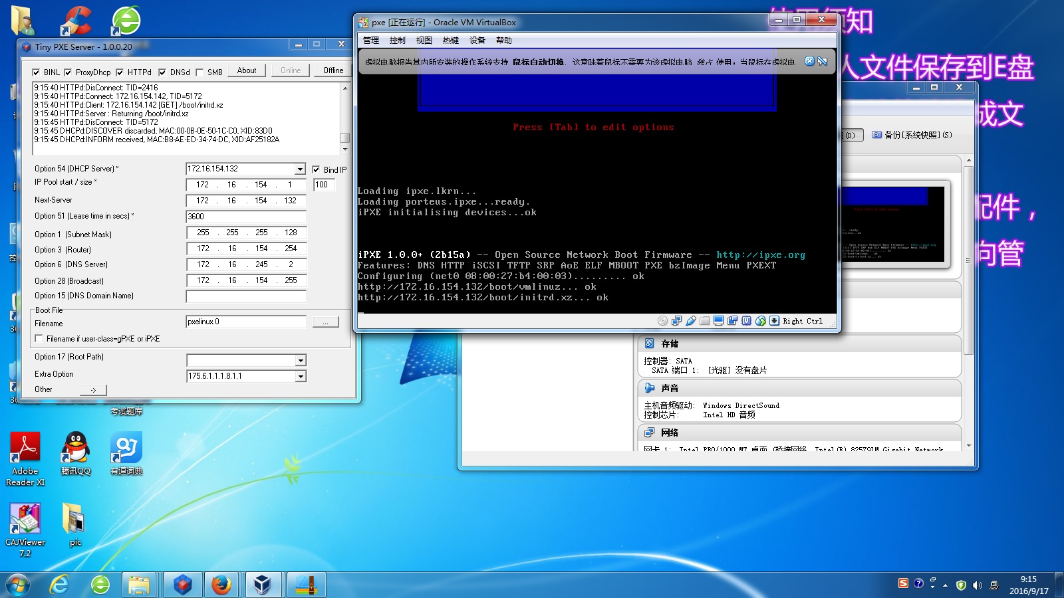Click the IP pool size field
This screenshot has height=598, width=1064.
click(x=325, y=185)
